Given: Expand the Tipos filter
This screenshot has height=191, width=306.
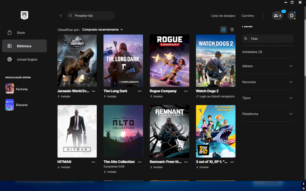Looking at the screenshot, I should [267, 98].
